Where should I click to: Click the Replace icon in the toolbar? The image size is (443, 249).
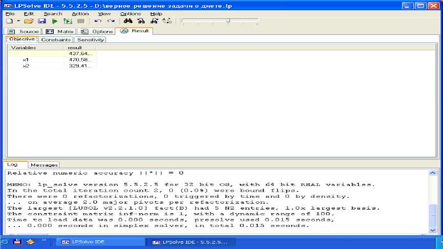pos(167,21)
